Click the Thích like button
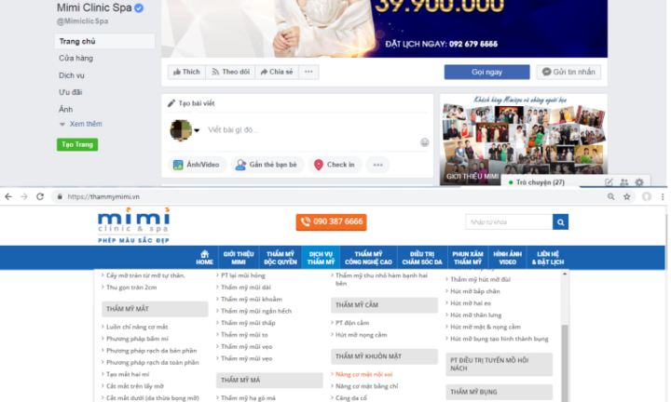The height and width of the screenshot is (402, 671). coord(186,72)
